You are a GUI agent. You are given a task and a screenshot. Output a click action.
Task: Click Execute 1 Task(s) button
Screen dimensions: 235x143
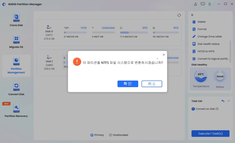pos(210,134)
